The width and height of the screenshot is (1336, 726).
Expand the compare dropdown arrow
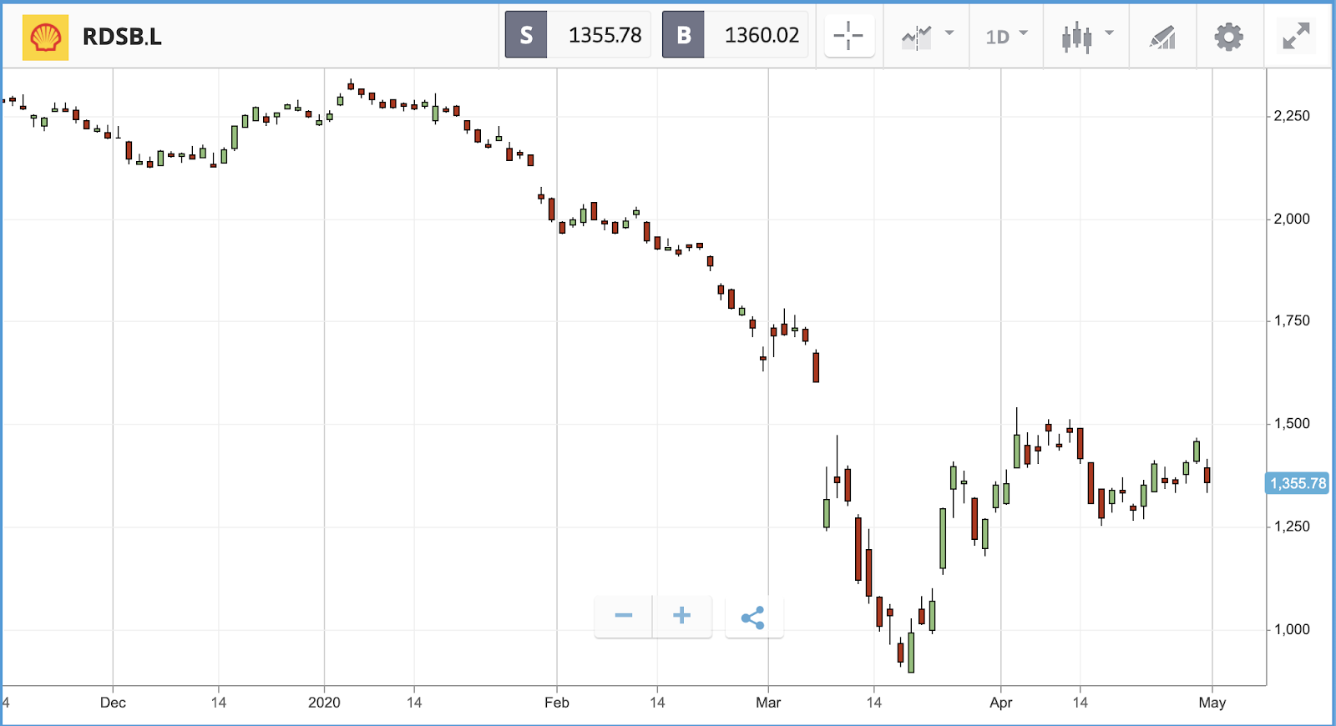click(949, 33)
